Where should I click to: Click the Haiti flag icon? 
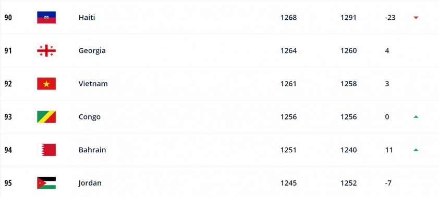46,17
